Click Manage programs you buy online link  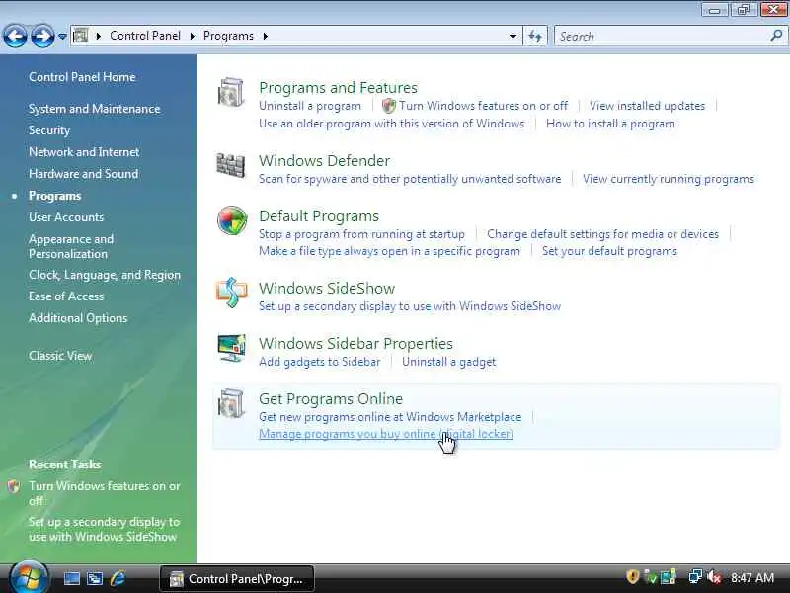pos(386,434)
